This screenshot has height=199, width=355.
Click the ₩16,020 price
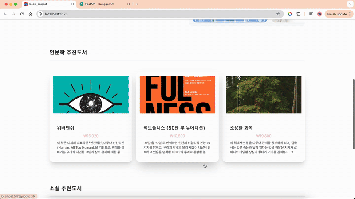pyautogui.click(x=91, y=136)
